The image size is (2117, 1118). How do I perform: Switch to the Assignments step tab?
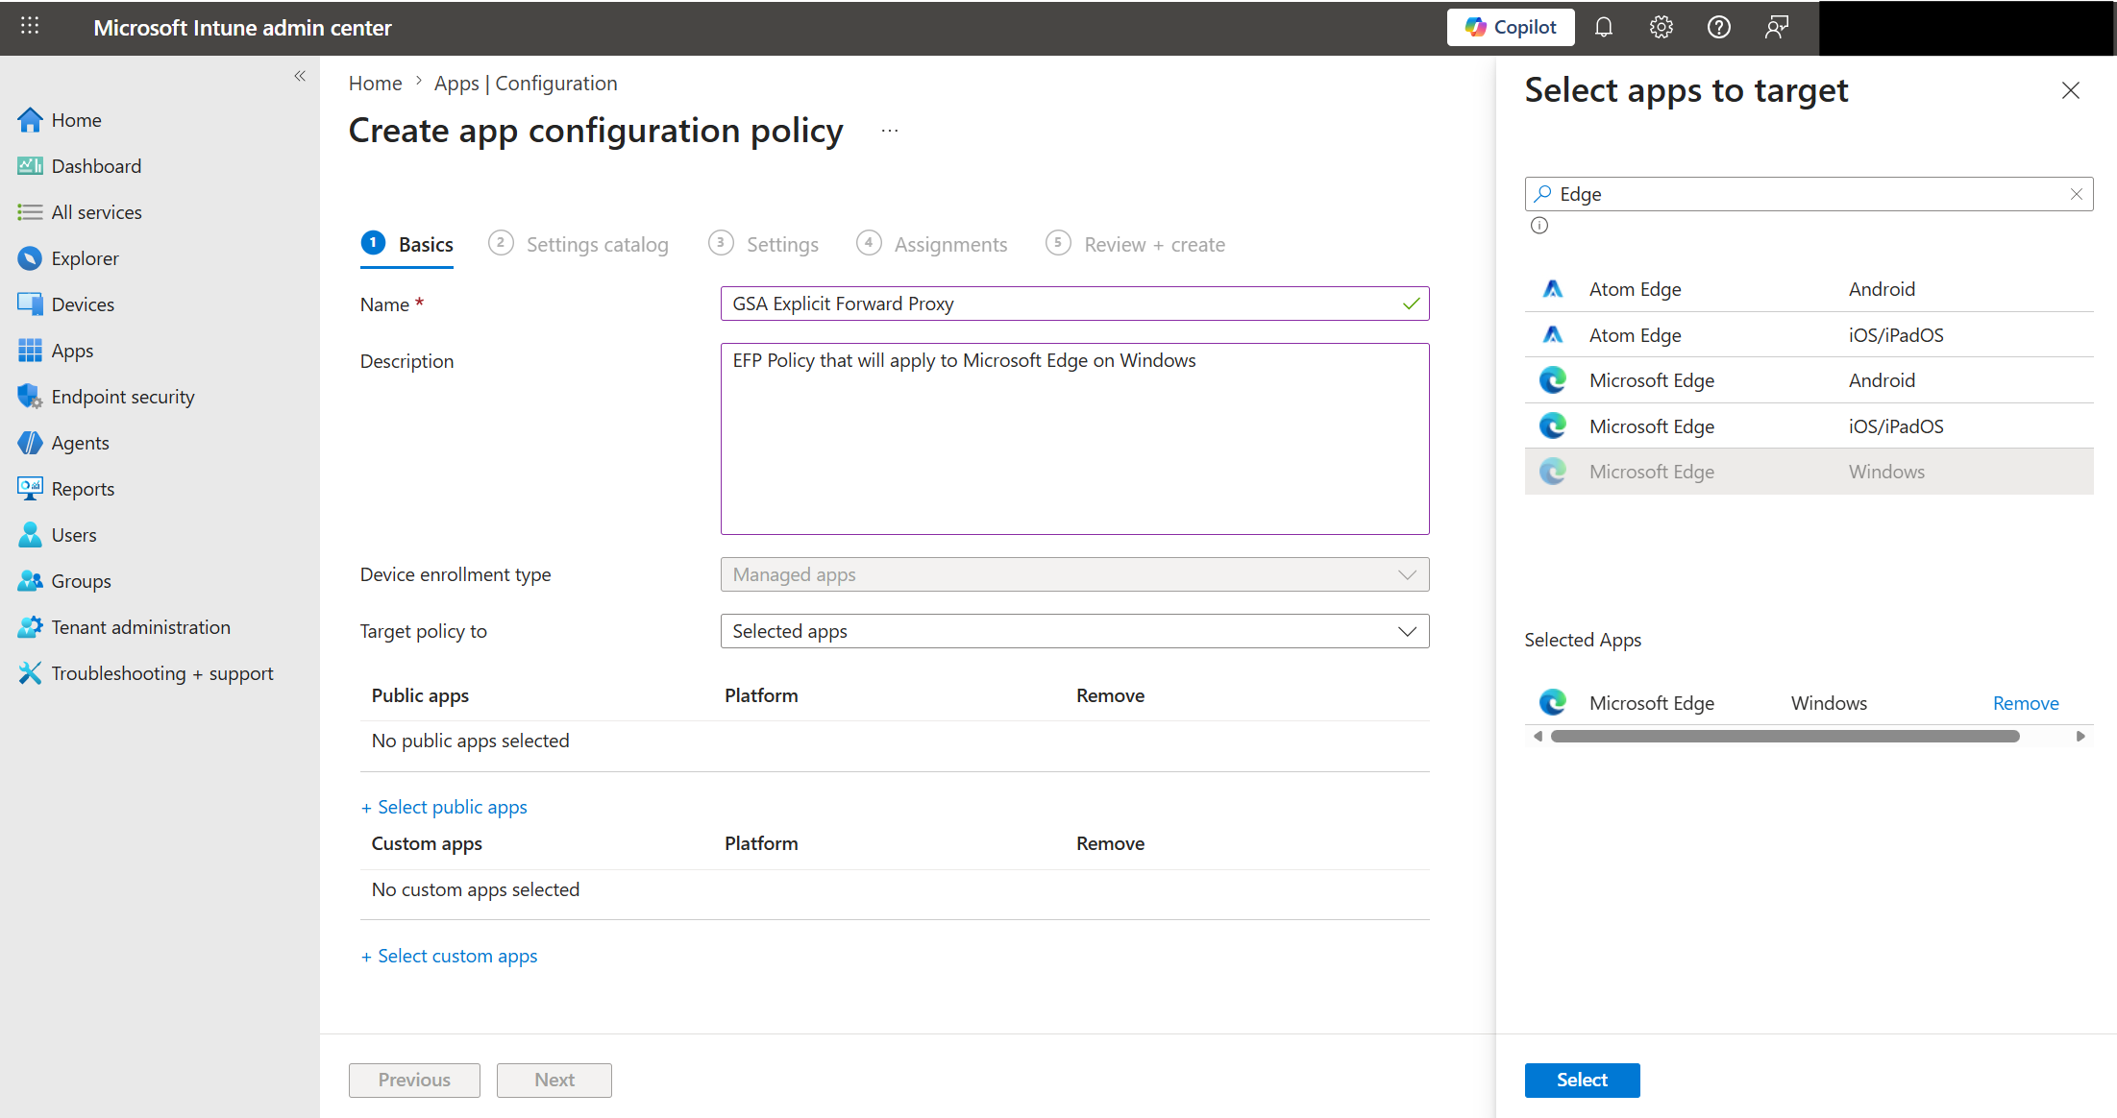tap(932, 245)
